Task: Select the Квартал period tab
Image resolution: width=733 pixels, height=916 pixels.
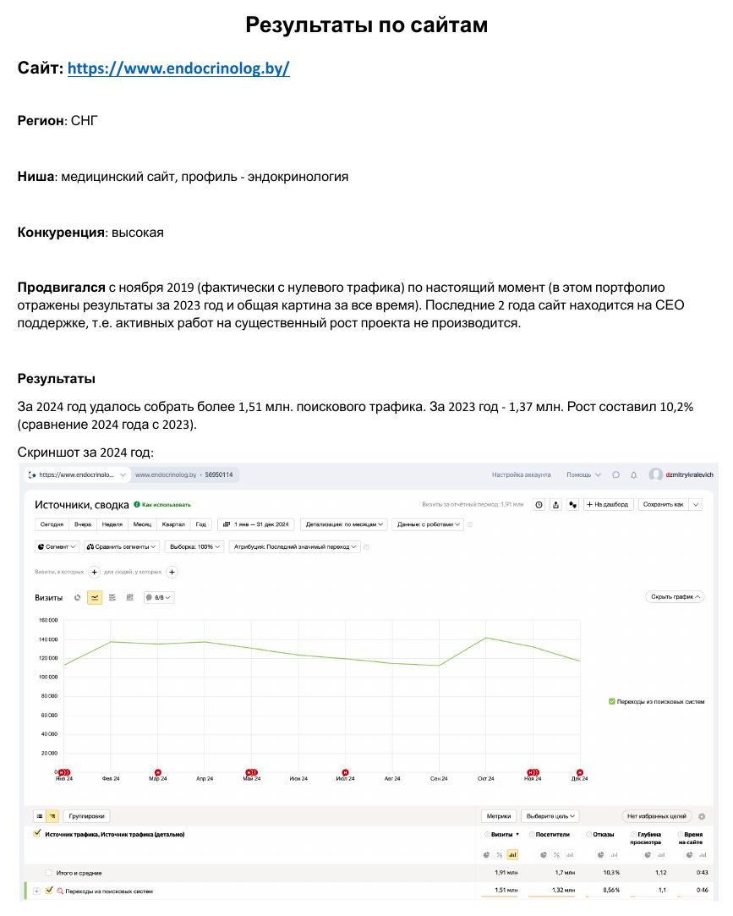Action: [172, 524]
